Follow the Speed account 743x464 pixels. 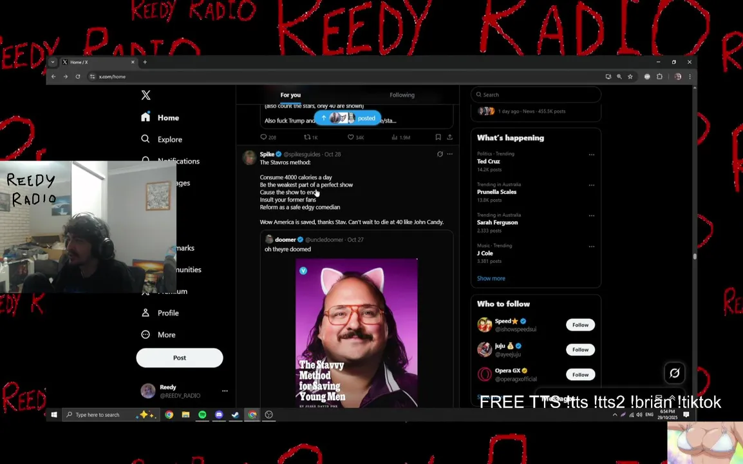tap(580, 325)
